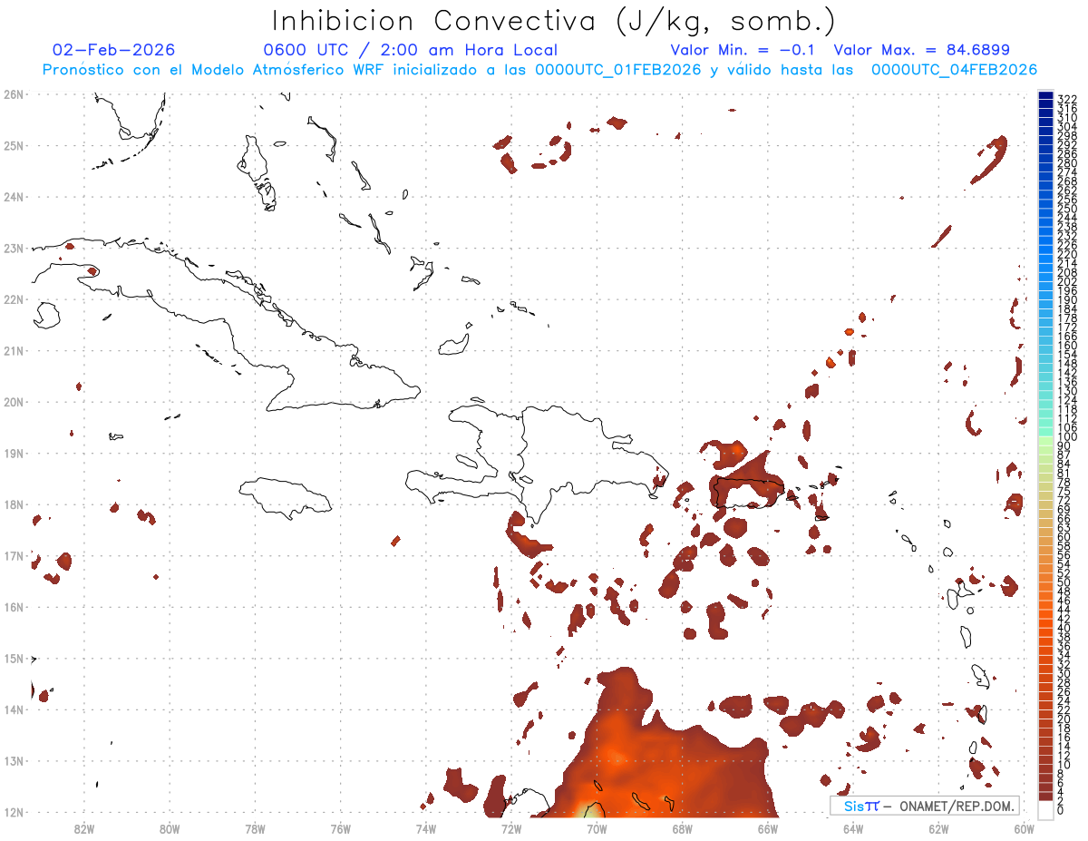This screenshot has width=1088, height=841.
Task: Click the title 'Inhibicion Convectiva (J/kg, somb.)'
Action: [553, 21]
